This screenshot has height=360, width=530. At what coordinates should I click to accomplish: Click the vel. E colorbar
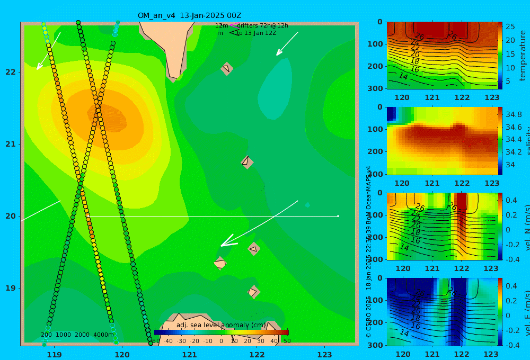(500, 312)
